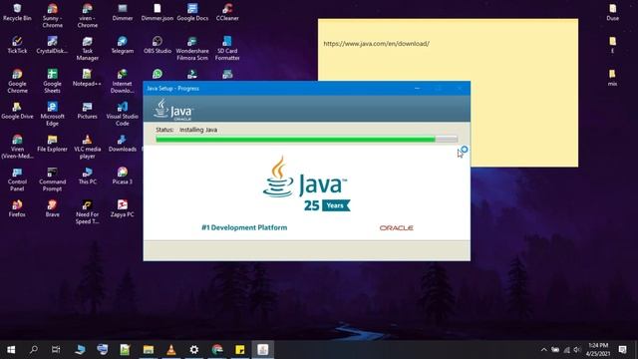This screenshot has height=359, width=638.
Task: Launch the CCleaner desktop icon
Action: point(227,12)
